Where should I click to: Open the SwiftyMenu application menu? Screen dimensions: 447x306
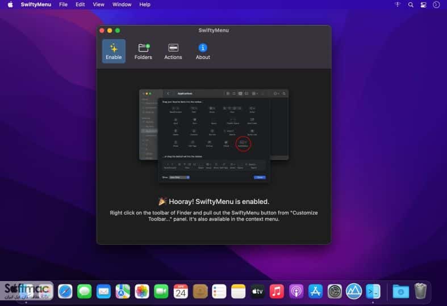(36, 5)
